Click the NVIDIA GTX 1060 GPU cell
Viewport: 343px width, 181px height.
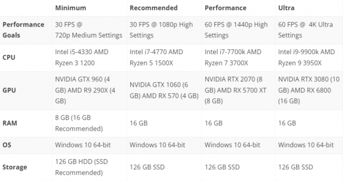(x=164, y=90)
